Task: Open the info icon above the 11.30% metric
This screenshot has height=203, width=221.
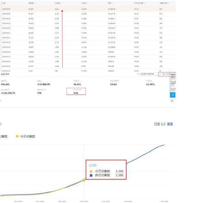Action: coord(151,81)
